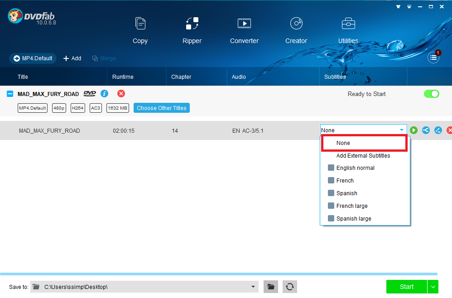This screenshot has width=452, height=298.
Task: Select the MAD_MAX_FURY_ROAD title row name
Action: click(49, 131)
